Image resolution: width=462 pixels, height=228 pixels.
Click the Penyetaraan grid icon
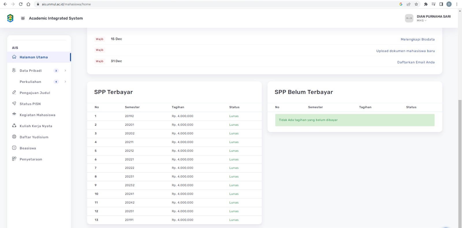14,159
